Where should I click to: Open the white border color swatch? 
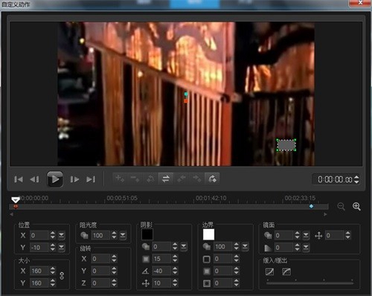coord(208,234)
